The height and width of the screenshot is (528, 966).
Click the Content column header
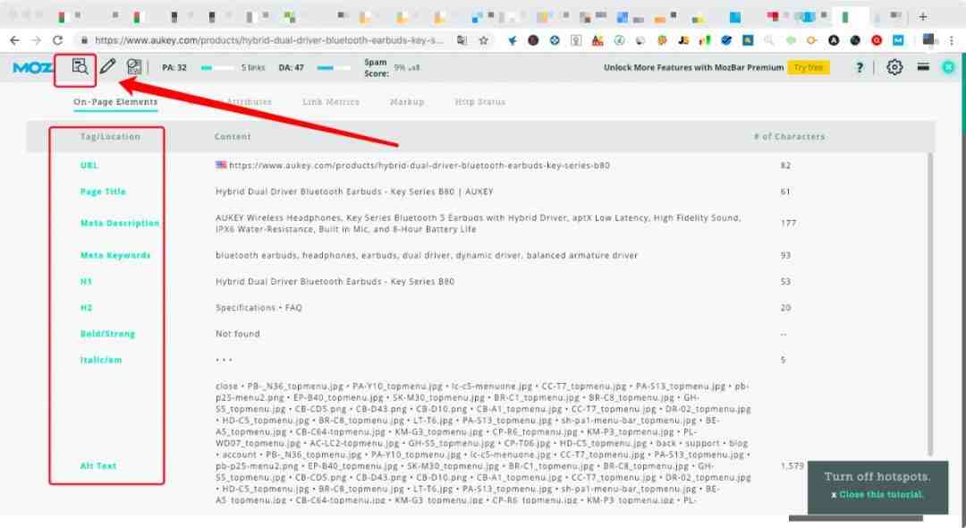tap(233, 137)
